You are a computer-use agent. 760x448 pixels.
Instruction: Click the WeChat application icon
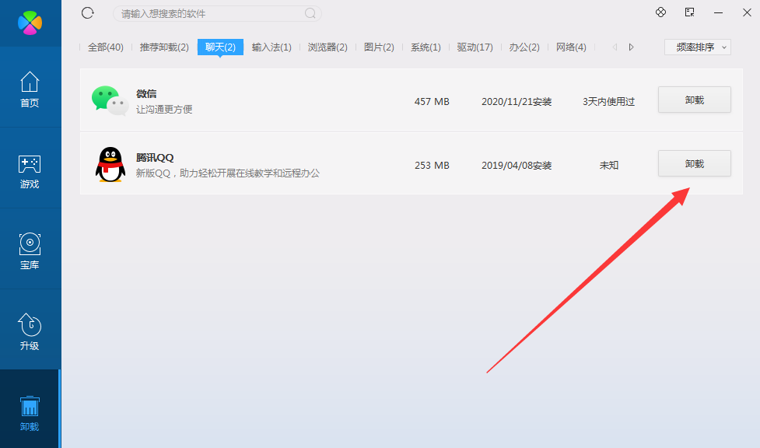tap(110, 100)
